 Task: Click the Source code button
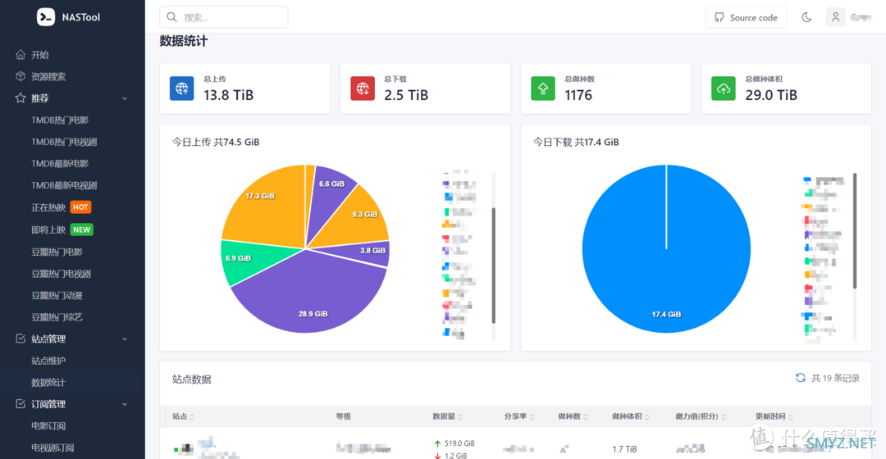(746, 17)
